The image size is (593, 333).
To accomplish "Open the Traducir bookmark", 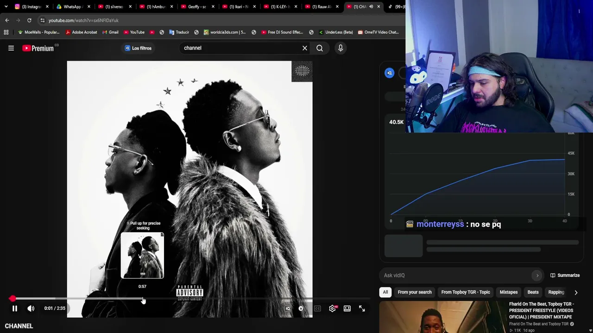I will pyautogui.click(x=179, y=32).
